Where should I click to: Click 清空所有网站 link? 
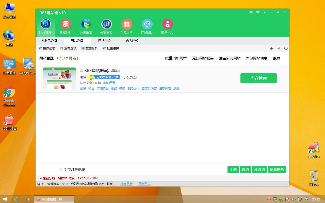click(x=230, y=58)
